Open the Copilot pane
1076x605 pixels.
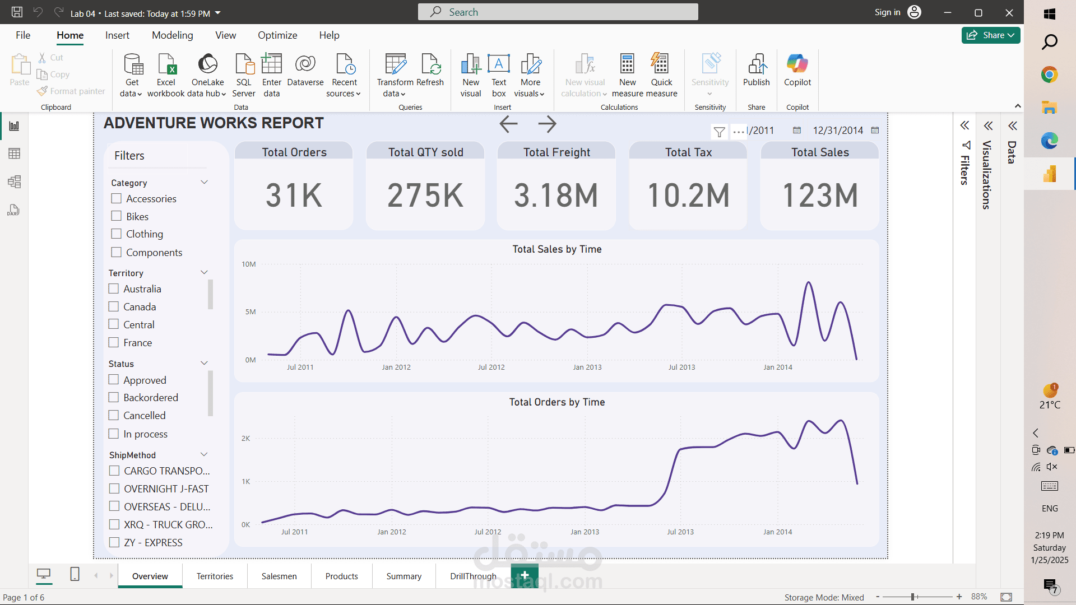(x=797, y=71)
